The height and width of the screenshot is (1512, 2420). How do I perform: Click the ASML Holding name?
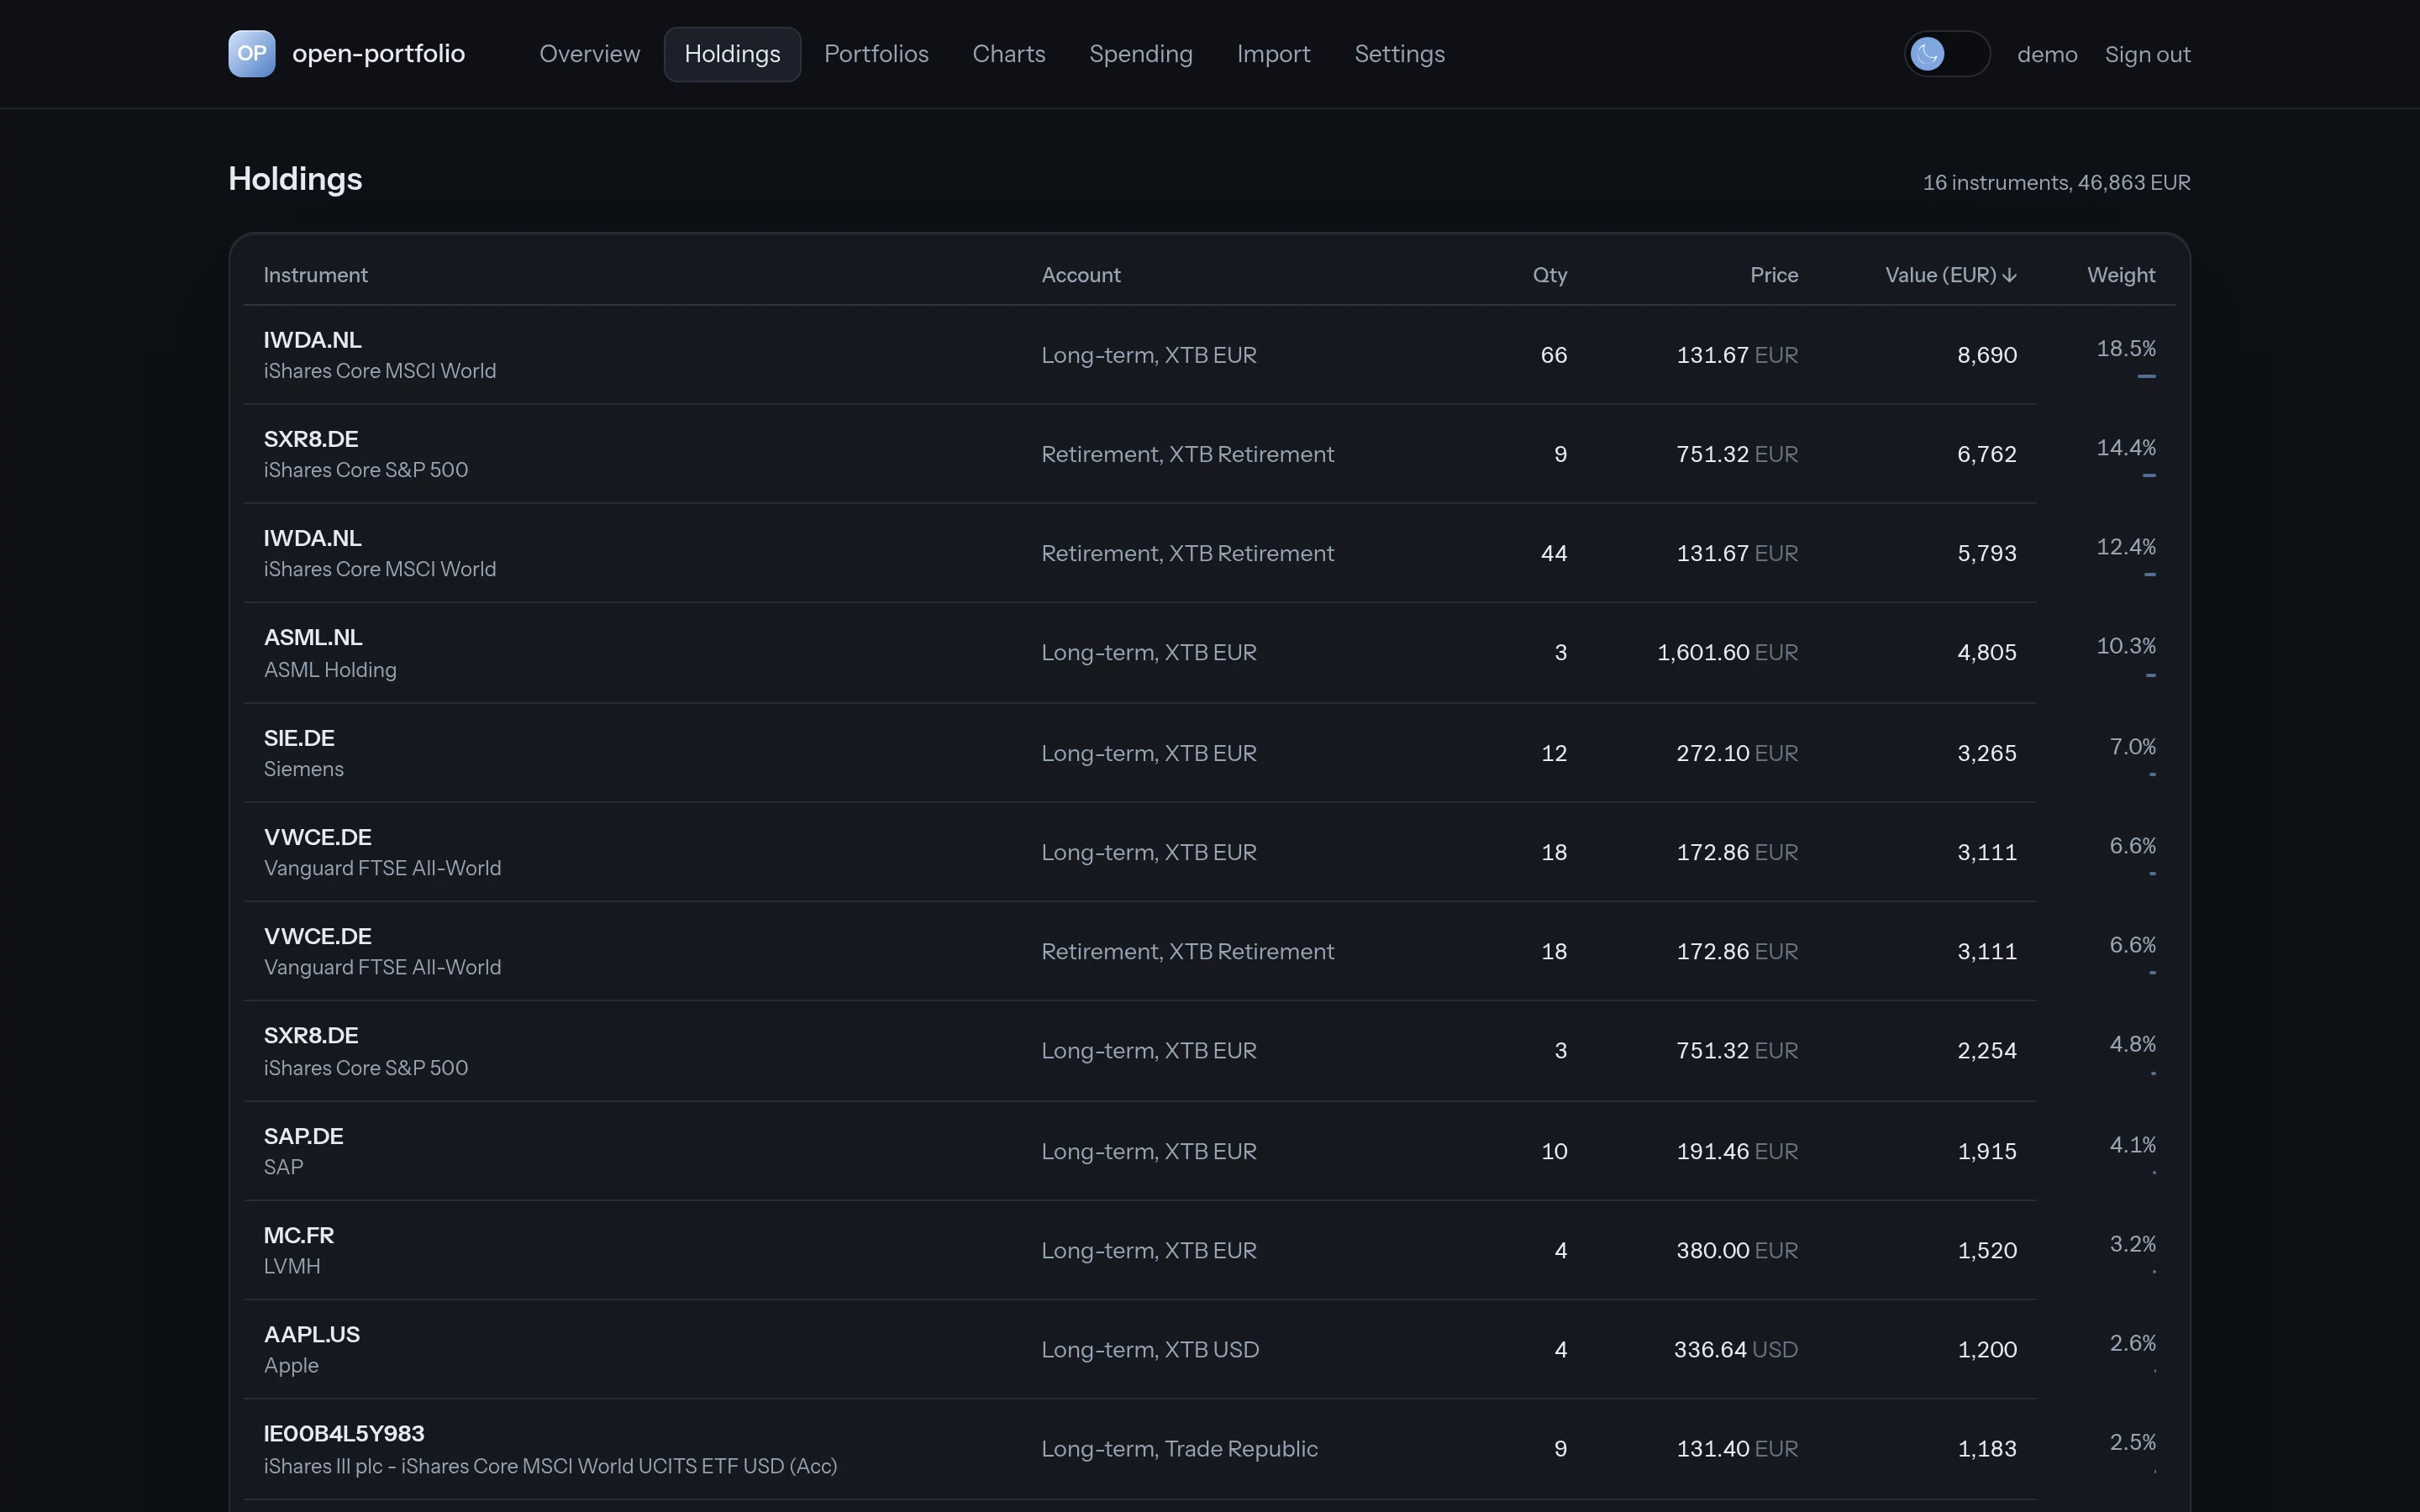coord(330,670)
